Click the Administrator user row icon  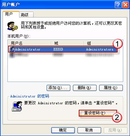point(12,49)
